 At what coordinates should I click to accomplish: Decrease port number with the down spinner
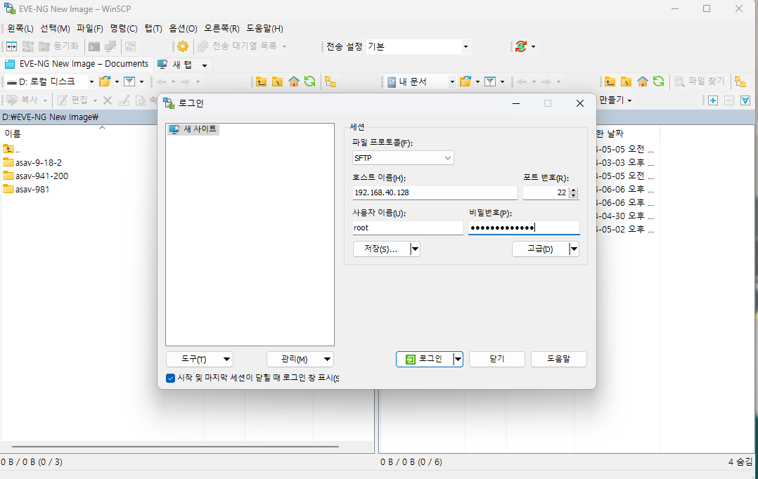point(573,195)
